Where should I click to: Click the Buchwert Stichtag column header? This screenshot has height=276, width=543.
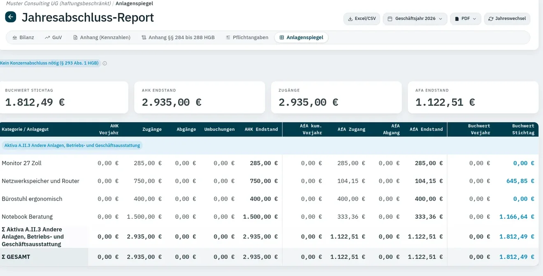[523, 129]
